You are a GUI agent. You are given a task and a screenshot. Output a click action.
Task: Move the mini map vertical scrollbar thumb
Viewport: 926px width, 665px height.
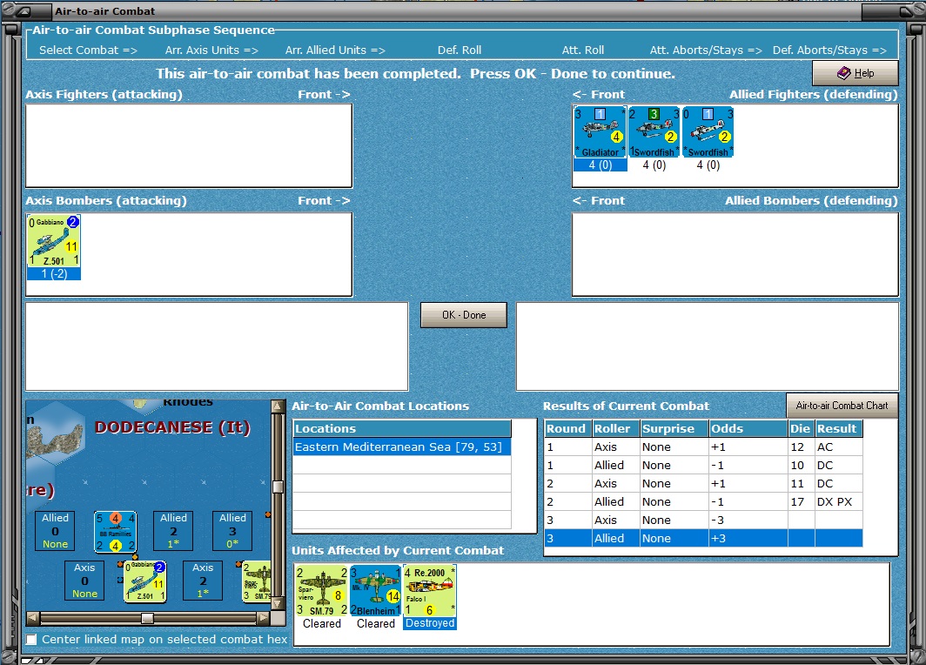click(x=278, y=487)
